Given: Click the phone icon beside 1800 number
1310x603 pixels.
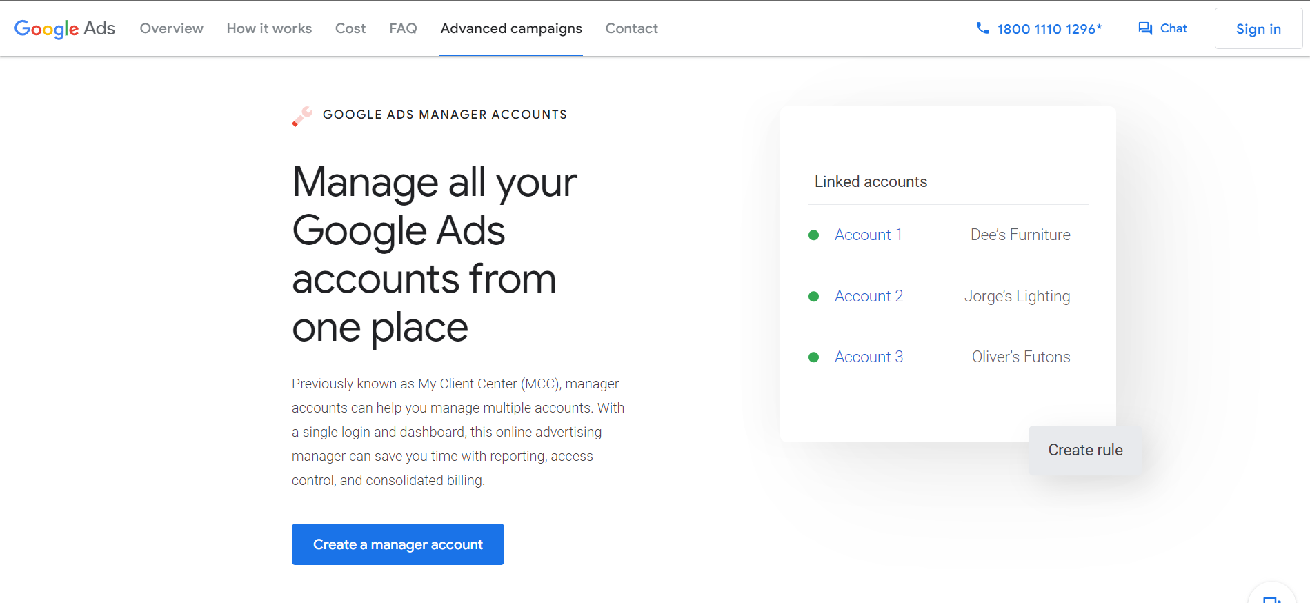Looking at the screenshot, I should pos(982,28).
